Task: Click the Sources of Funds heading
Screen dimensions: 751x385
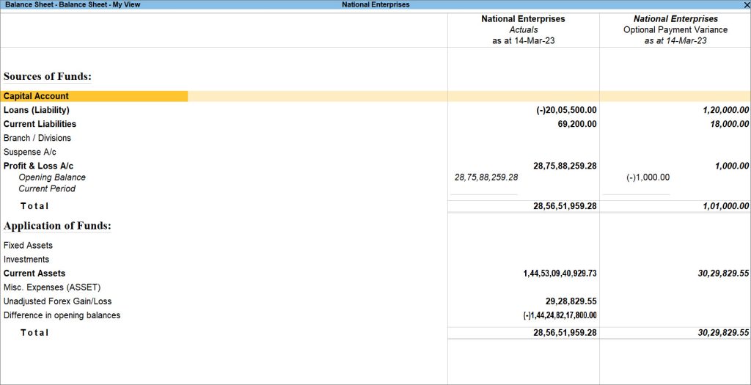Action: tap(48, 76)
